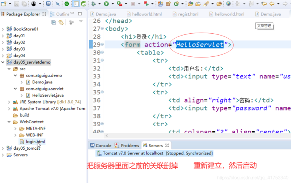
Task: Click the Relaunch red-green toolbar icon
Action: click(x=146, y=4)
